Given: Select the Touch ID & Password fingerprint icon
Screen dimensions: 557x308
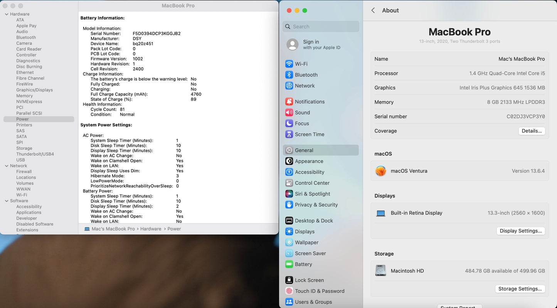Looking at the screenshot, I should coord(289,291).
